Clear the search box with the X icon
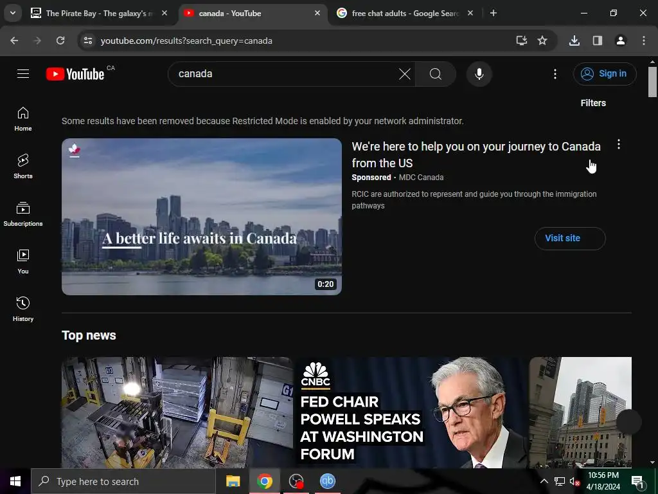Screen dimensions: 658x494 tap(405, 75)
